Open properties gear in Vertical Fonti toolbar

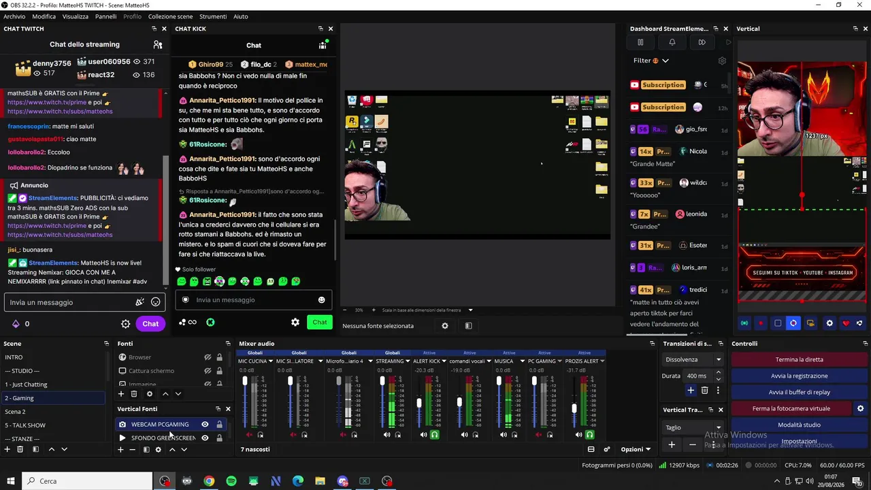[159, 449]
